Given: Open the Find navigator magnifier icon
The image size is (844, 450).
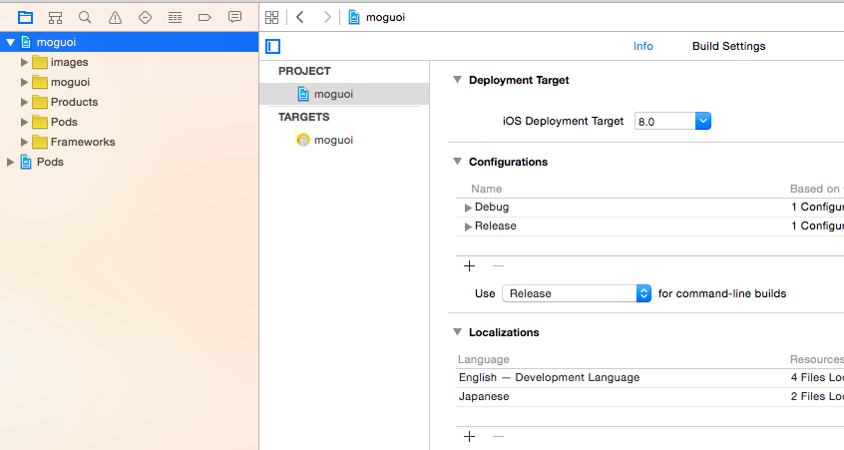Looking at the screenshot, I should [85, 17].
